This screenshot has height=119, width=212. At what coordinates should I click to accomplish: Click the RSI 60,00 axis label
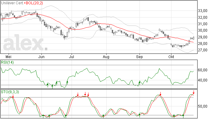coord(202,70)
